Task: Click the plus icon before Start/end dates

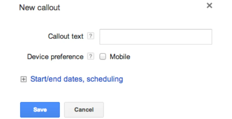Action: pos(24,79)
